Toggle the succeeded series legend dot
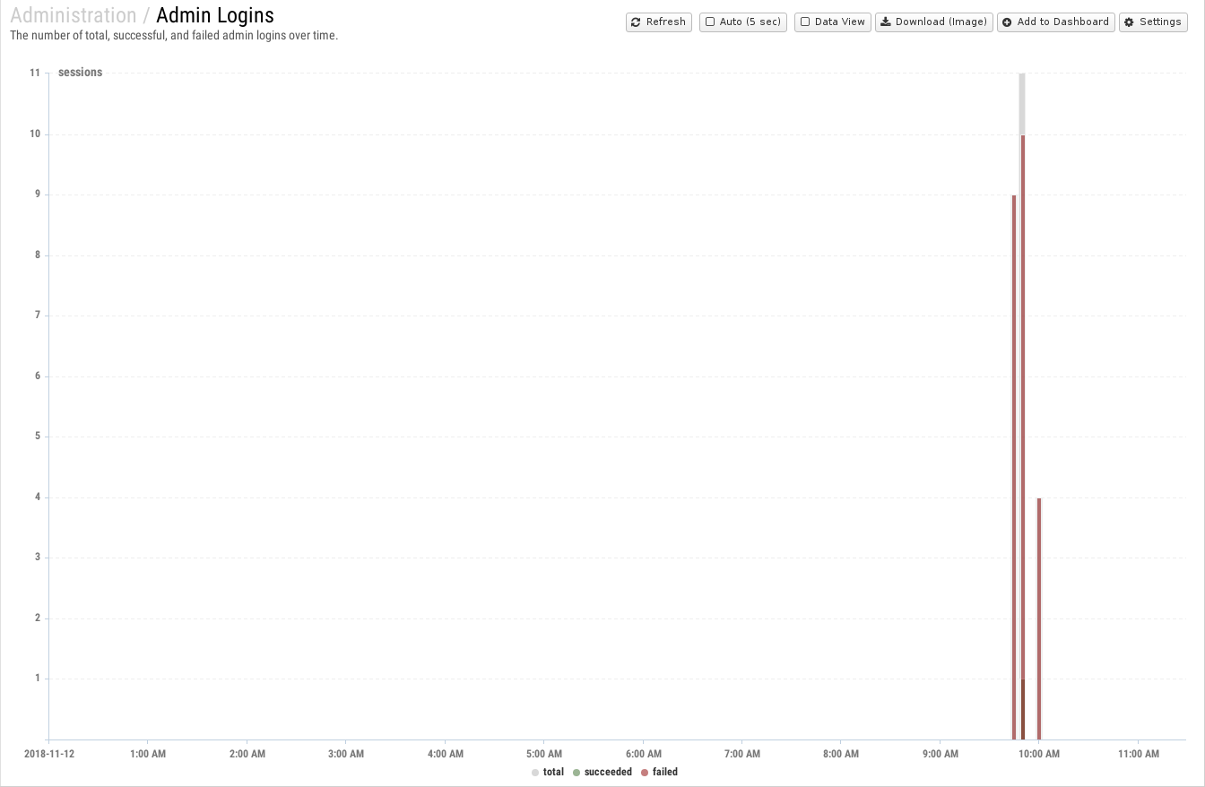1205x787 pixels. click(x=576, y=772)
